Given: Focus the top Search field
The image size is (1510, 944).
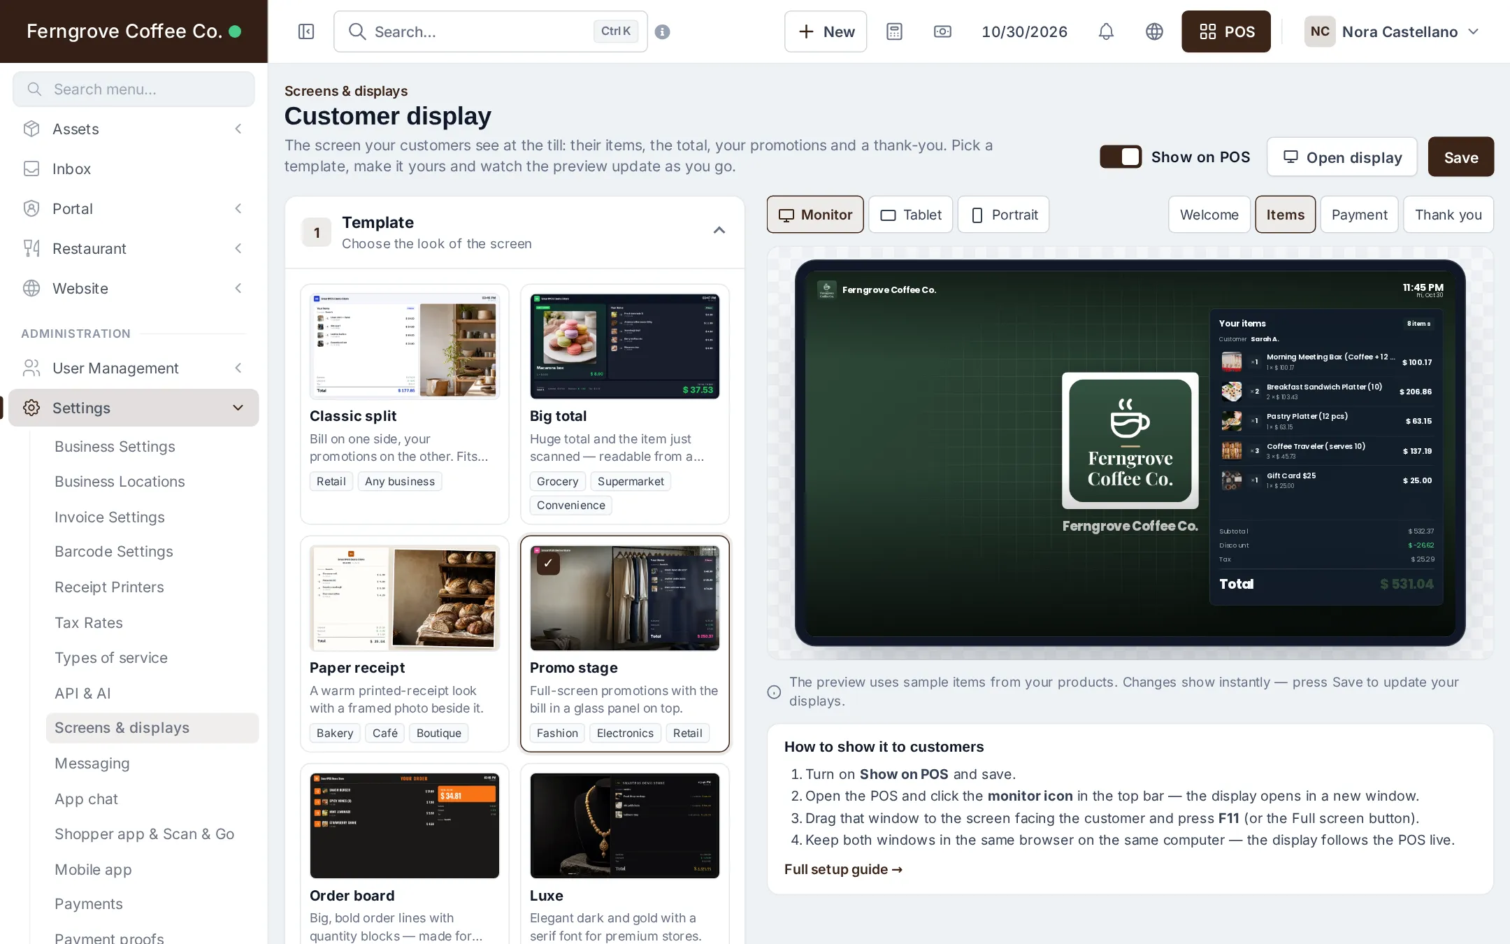Looking at the screenshot, I should 490,31.
